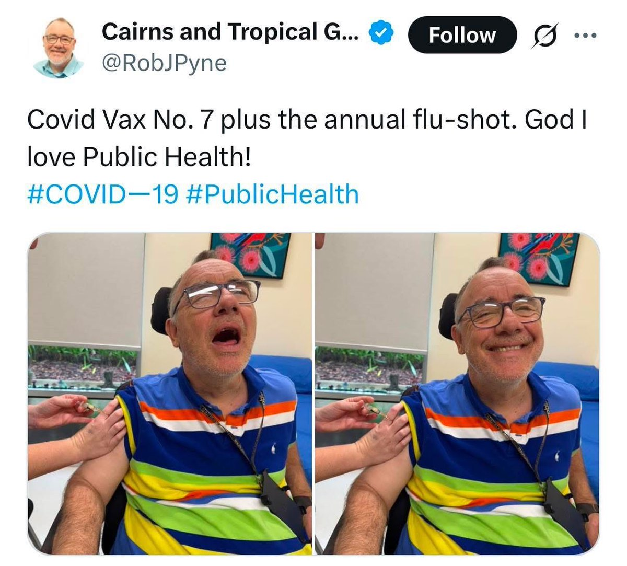Click the syringe in the left photo
The width and height of the screenshot is (627, 566).
coord(96,408)
